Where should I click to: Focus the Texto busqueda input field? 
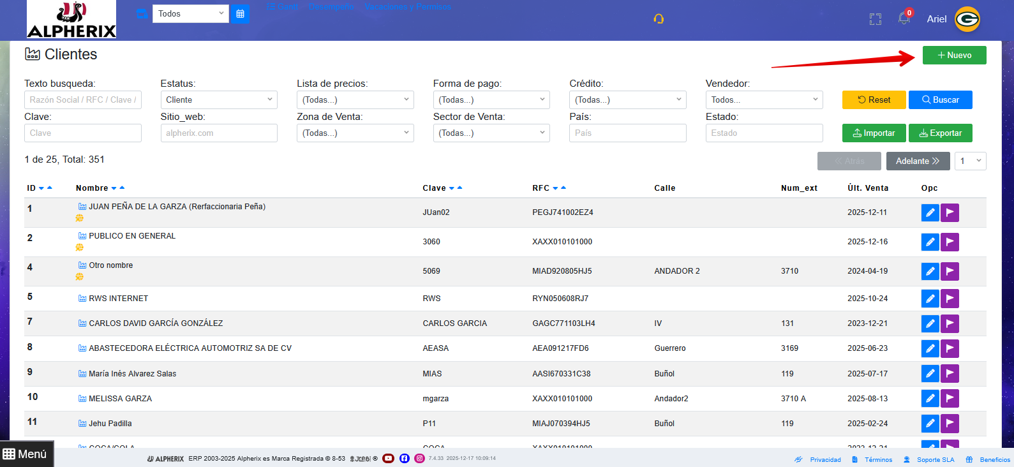coord(83,100)
